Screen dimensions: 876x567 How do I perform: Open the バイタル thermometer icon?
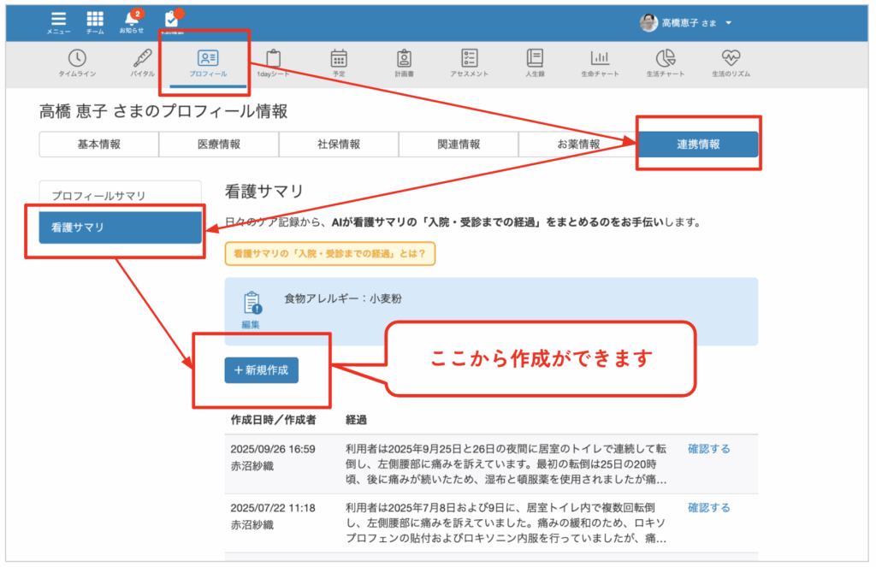[142, 62]
